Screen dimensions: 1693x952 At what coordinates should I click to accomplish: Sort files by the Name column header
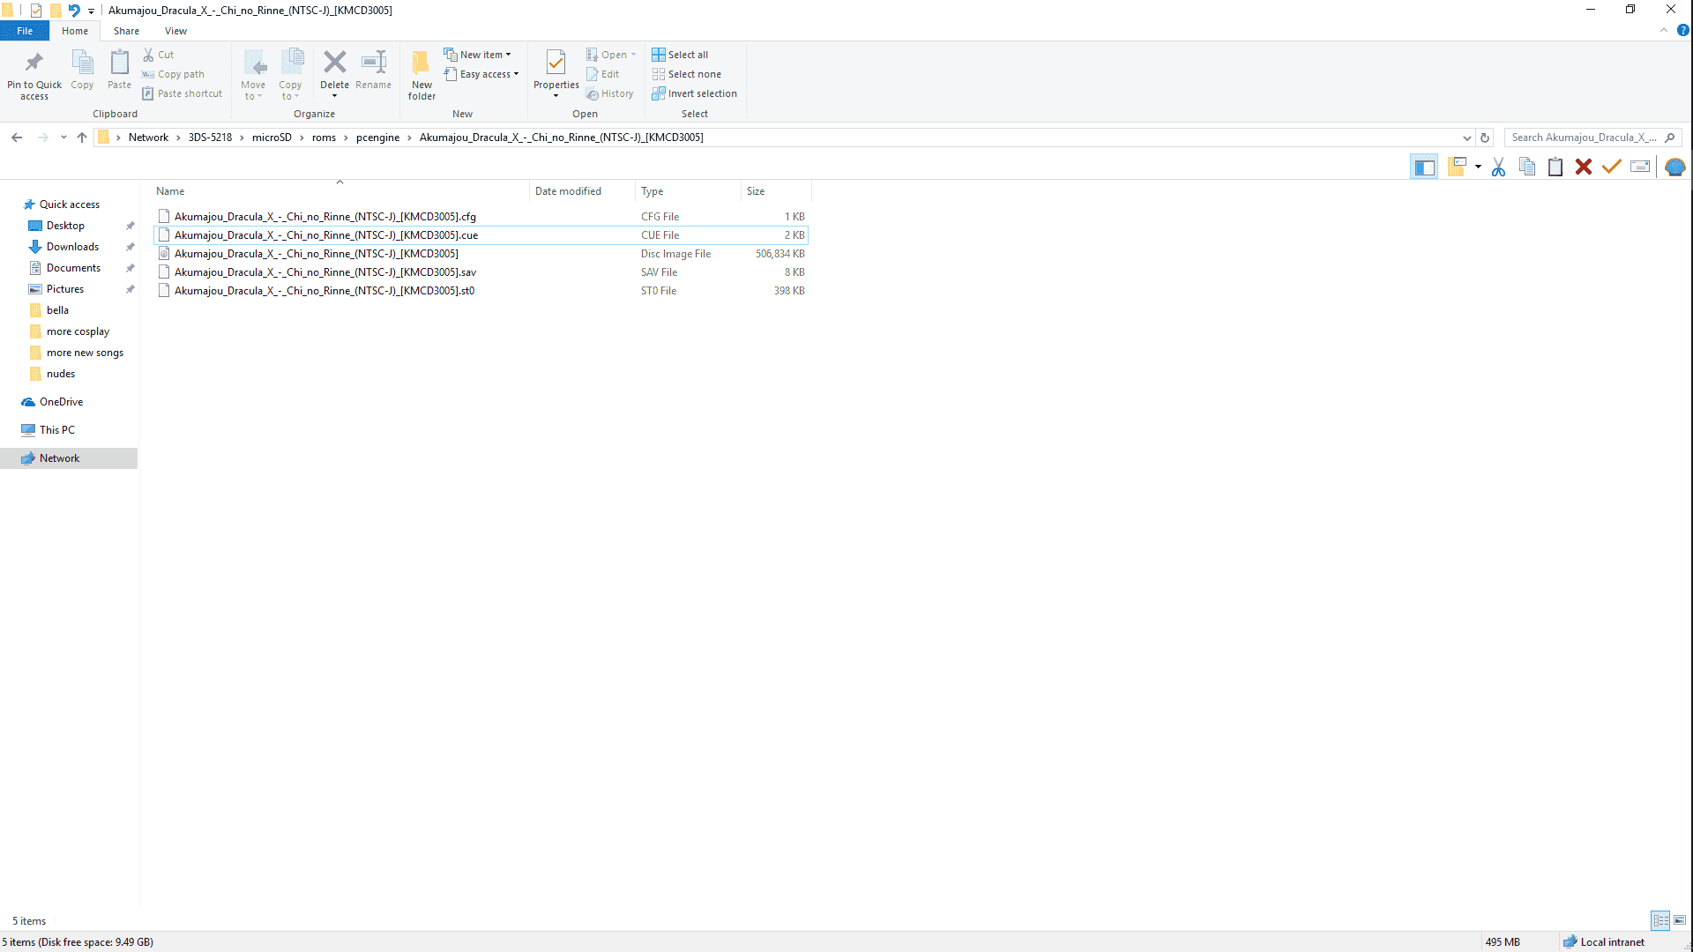click(340, 191)
